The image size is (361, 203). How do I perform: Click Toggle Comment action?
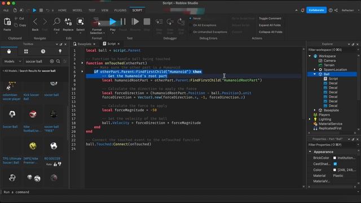coord(270,19)
